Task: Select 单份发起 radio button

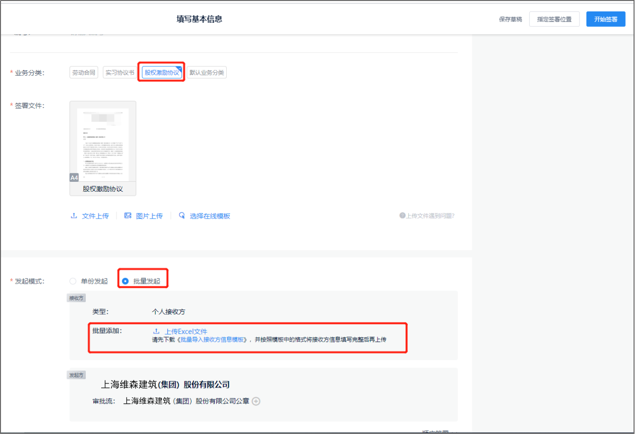Action: tap(73, 281)
